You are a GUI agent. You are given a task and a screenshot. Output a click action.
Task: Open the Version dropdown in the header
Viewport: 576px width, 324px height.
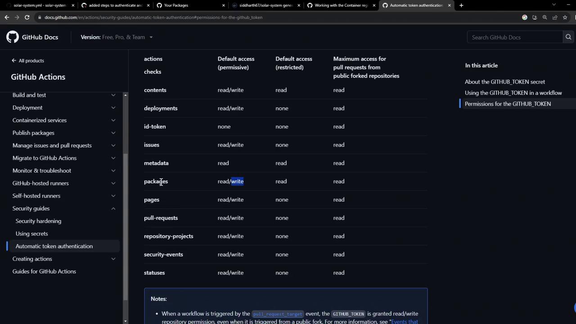pos(117,37)
